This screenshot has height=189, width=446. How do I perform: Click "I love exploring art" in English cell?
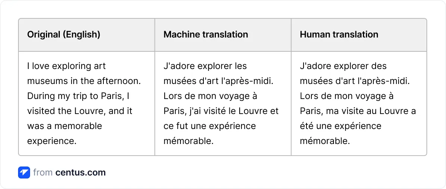(x=67, y=66)
